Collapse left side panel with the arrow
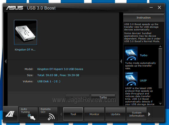Screen dimensions: 169x125 (x=6, y=61)
